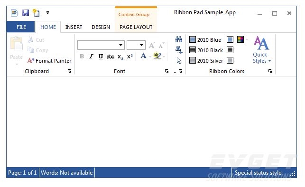
Task: Open the font name dropdown
Action: [101, 45]
